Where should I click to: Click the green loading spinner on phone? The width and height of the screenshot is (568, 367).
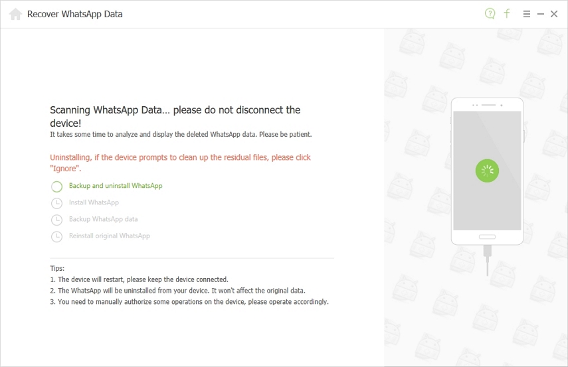tap(487, 171)
